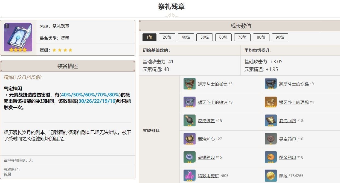Click the 精炼(1/2/3/4/5)阶 text
Screen dimensions: 340x183
coord(23,77)
